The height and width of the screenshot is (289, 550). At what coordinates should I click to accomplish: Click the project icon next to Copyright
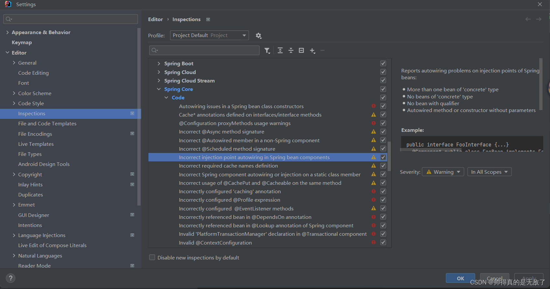132,174
